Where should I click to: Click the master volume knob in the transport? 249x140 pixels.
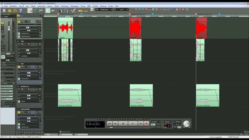click(x=186, y=124)
